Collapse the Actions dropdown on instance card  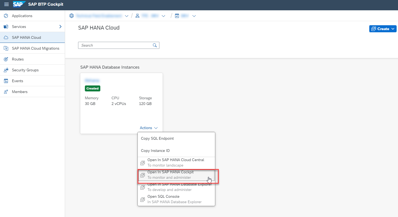[x=149, y=128]
